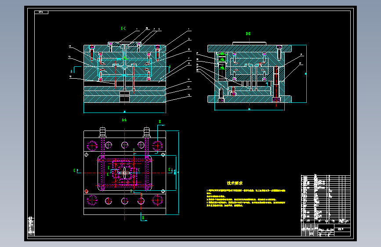Image resolution: width=381 pixels, height=247 pixels.
Task: Click the green A-A plan view label
Action: pos(124,120)
